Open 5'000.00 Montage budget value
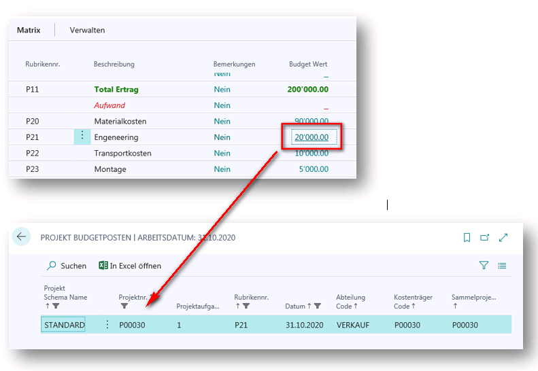The image size is (538, 371). (314, 169)
